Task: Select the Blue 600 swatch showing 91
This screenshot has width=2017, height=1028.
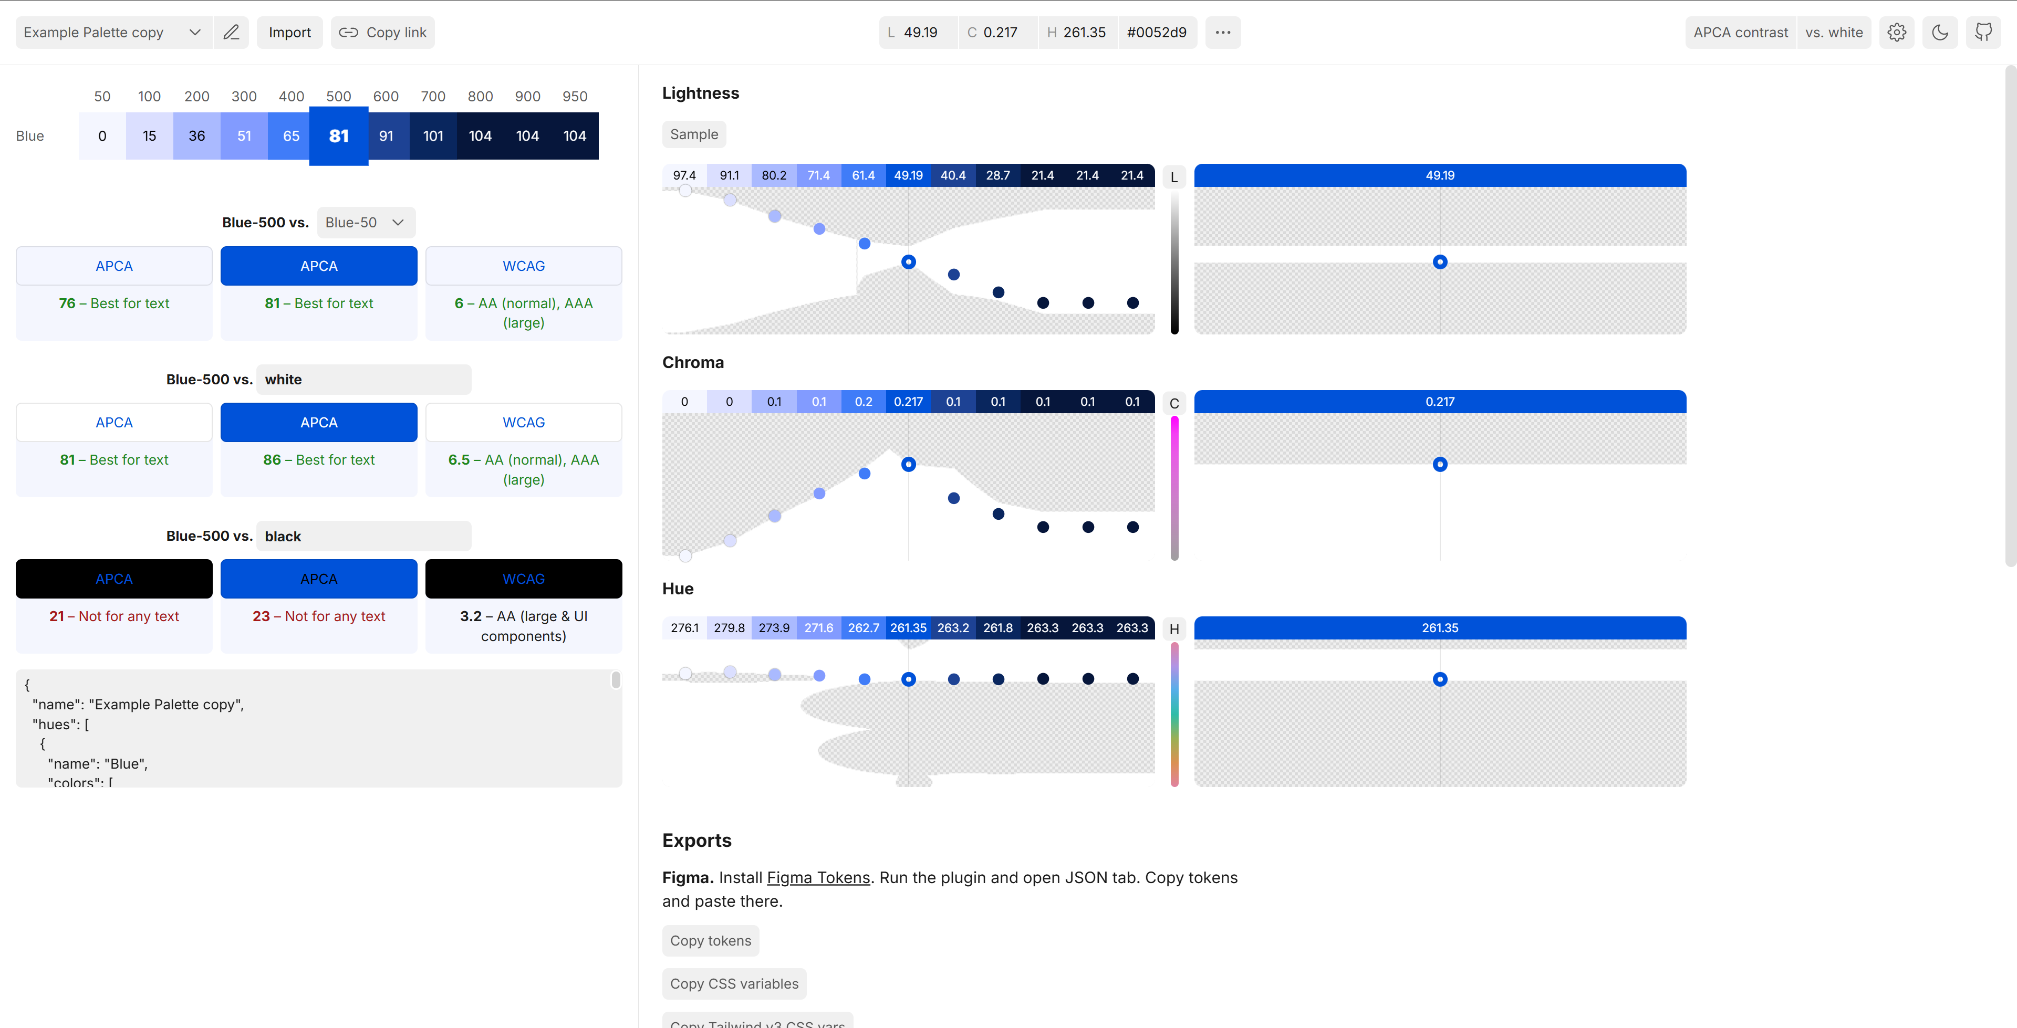Action: pos(386,136)
